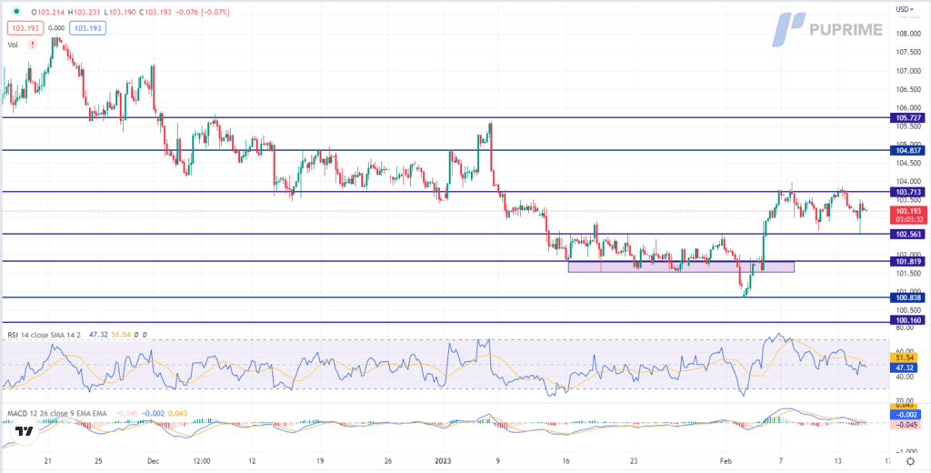Click the green market status dot
931x473 pixels.
tap(16, 11)
